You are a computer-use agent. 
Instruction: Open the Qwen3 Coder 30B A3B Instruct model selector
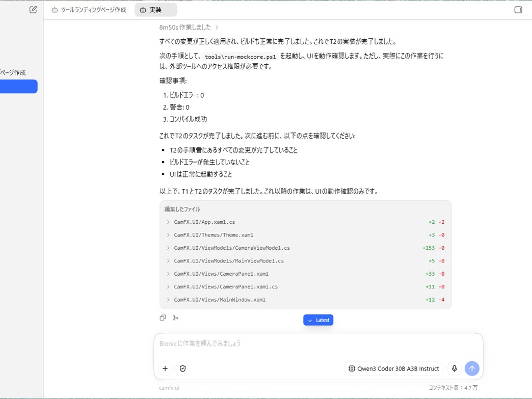point(394,368)
